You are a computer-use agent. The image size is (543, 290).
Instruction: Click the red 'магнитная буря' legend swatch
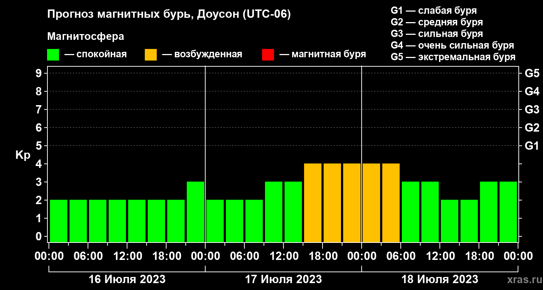(268, 55)
